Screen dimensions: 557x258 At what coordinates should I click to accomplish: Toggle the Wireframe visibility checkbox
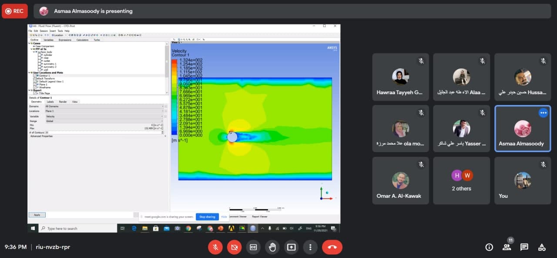[35, 87]
